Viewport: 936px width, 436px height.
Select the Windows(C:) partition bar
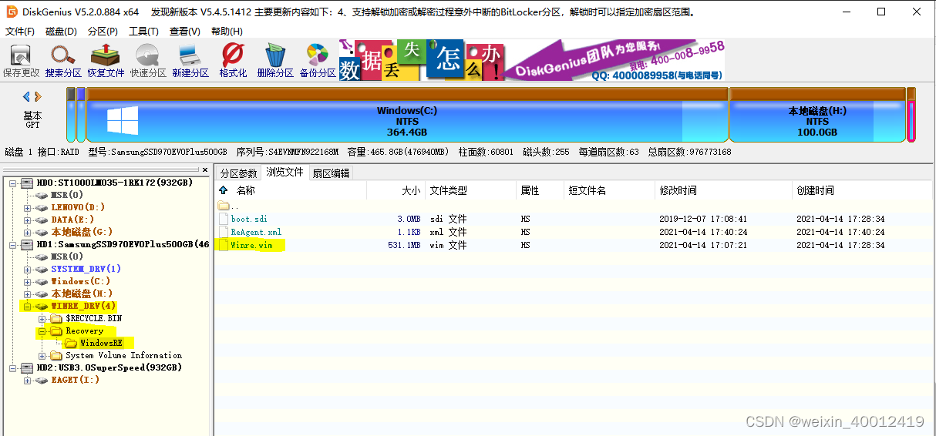click(407, 115)
